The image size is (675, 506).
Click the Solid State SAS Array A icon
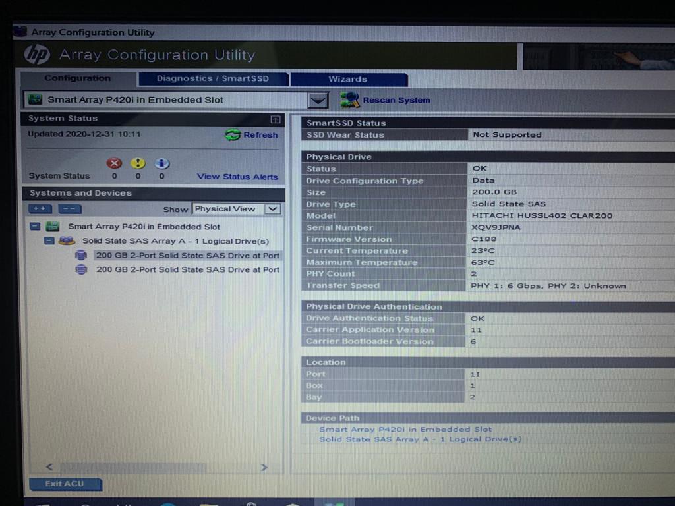click(67, 241)
